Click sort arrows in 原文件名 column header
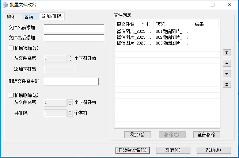 (145, 24)
